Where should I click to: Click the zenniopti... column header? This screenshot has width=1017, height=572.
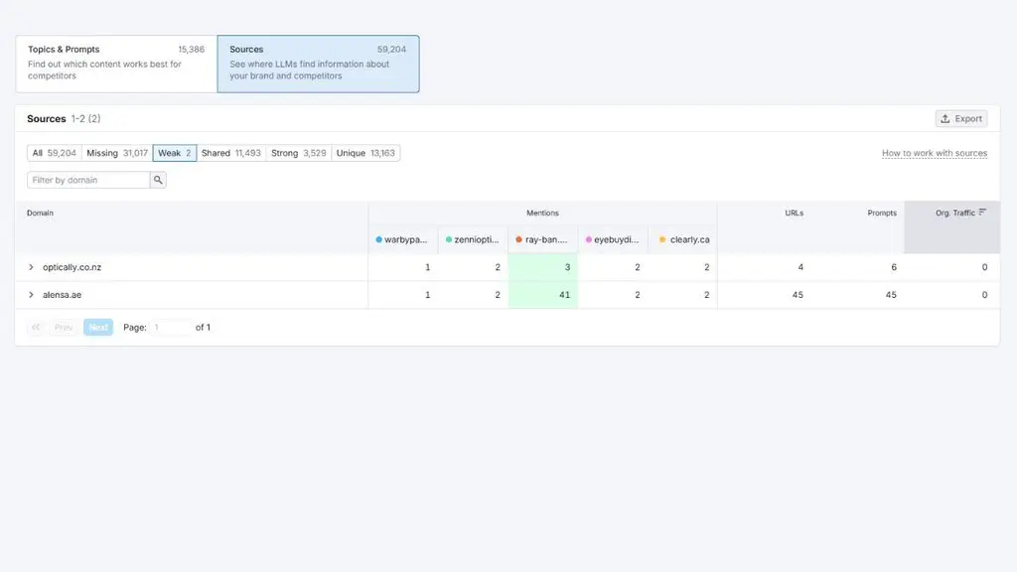click(x=473, y=240)
